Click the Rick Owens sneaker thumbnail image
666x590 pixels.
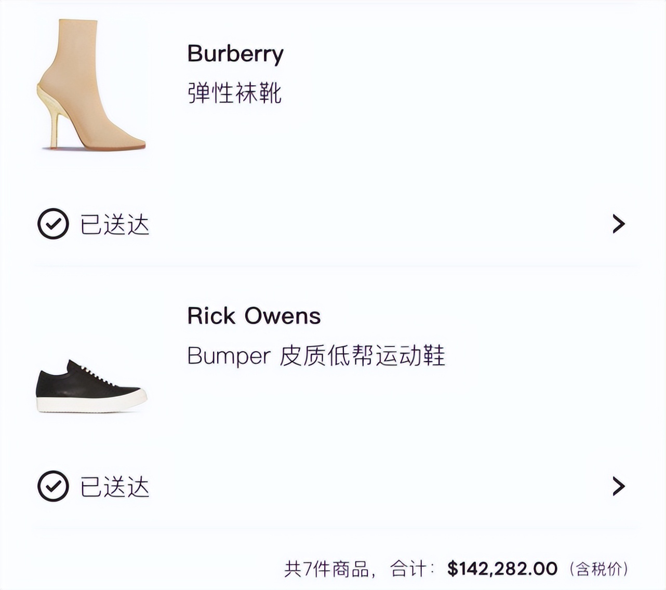pyautogui.click(x=91, y=387)
